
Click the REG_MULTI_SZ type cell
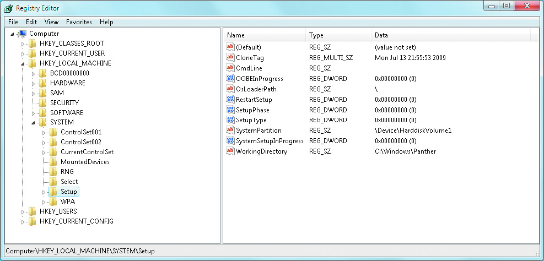[331, 57]
